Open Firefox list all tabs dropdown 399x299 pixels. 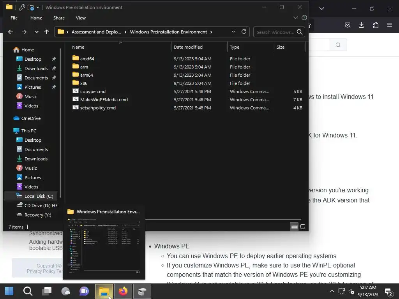click(x=321, y=9)
